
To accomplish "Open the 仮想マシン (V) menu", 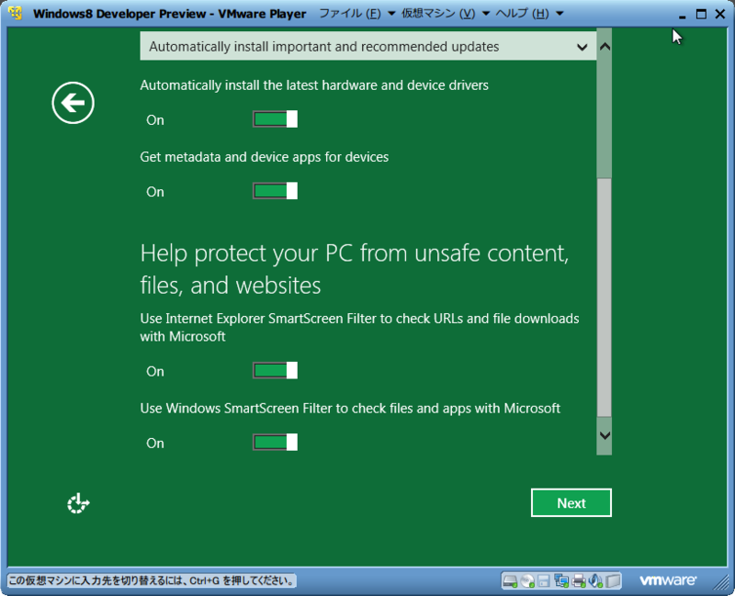I will click(x=446, y=14).
